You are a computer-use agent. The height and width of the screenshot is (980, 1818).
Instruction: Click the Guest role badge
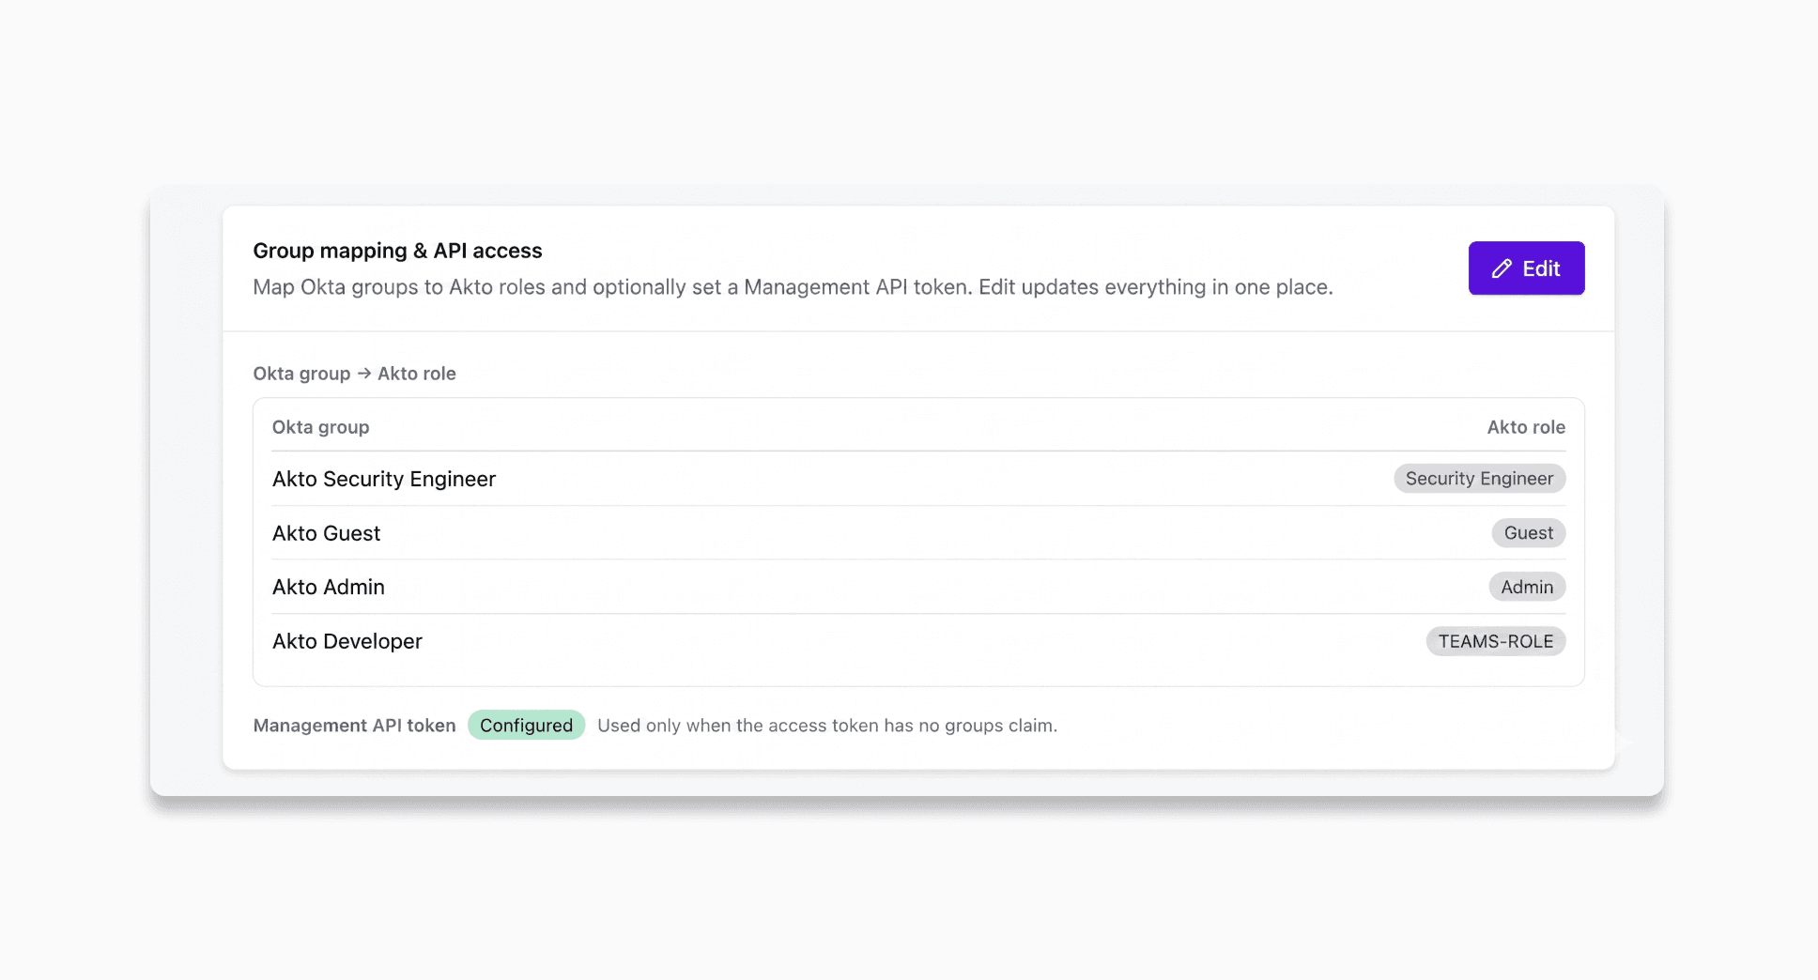pos(1529,533)
